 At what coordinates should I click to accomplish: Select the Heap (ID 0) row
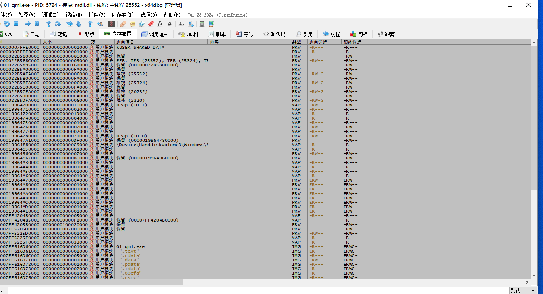(x=265, y=136)
